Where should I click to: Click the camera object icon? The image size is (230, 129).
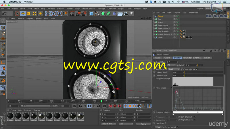pyautogui.click(x=126, y=13)
